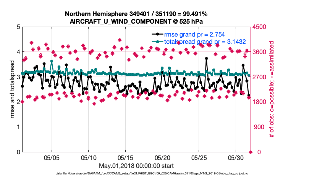Click the x-axis tick label "05/30"
The height and width of the screenshot is (179, 317).
(236, 158)
